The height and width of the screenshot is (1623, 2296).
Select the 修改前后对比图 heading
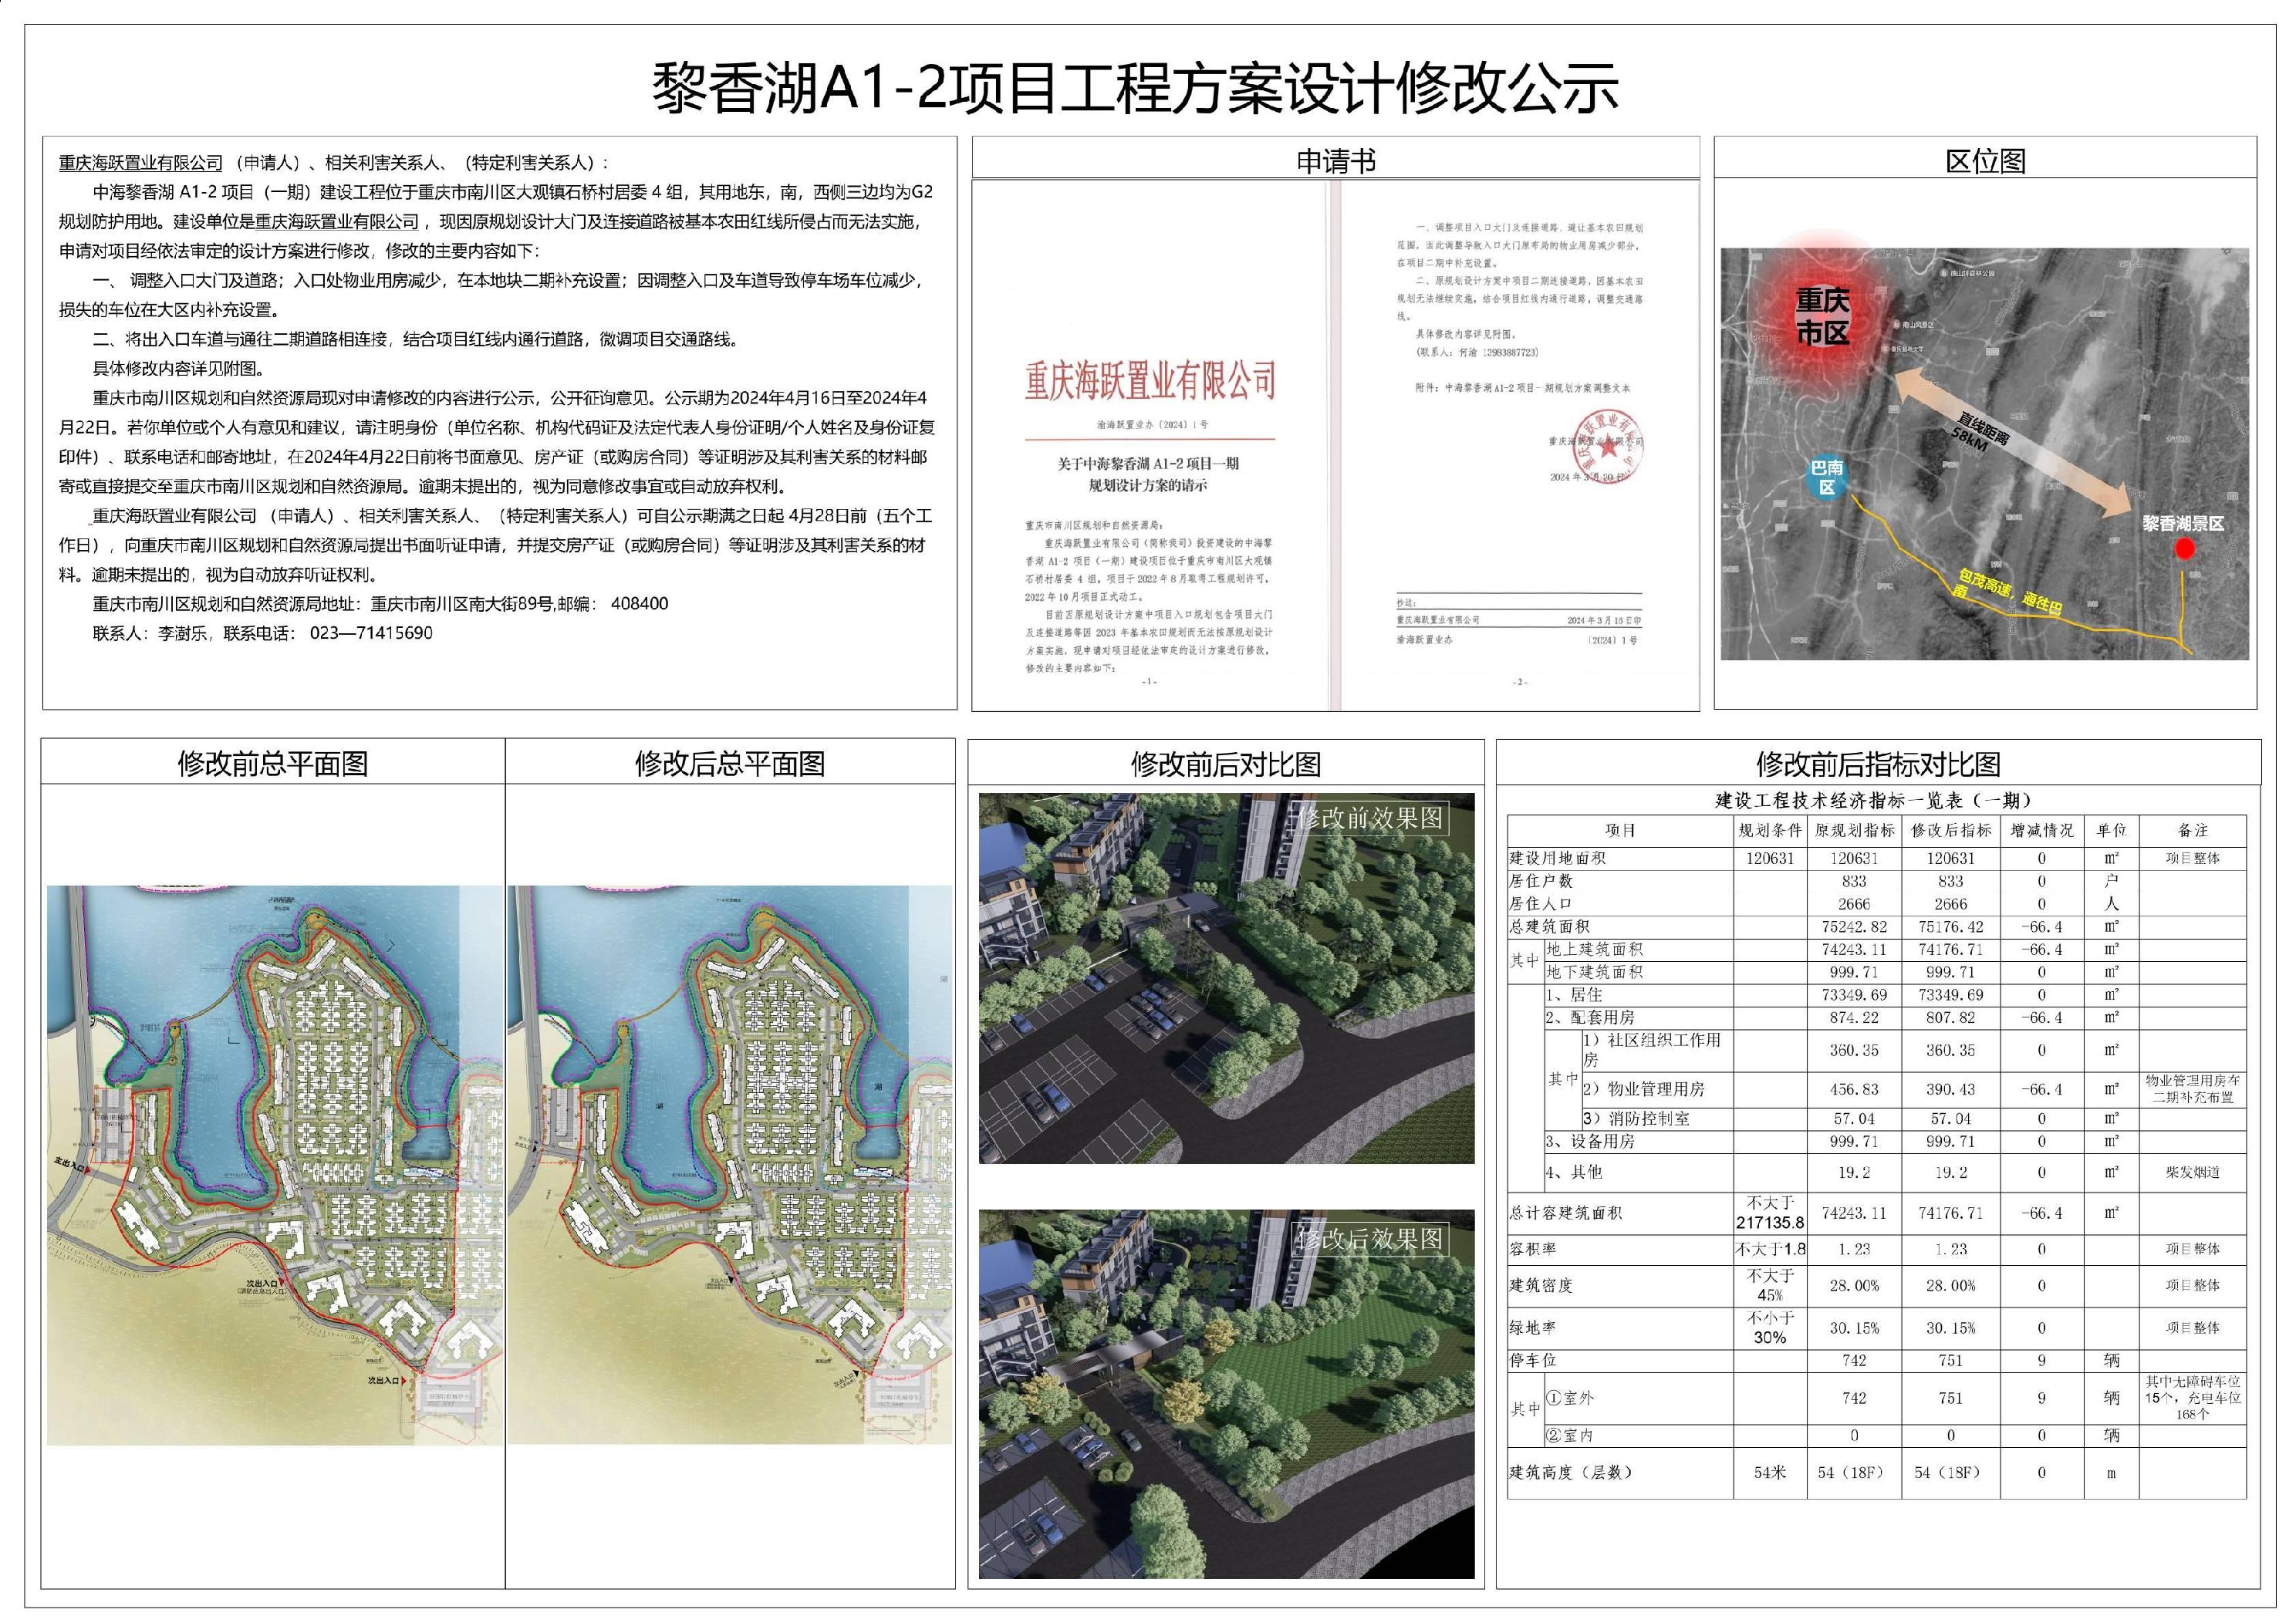coord(1226,765)
